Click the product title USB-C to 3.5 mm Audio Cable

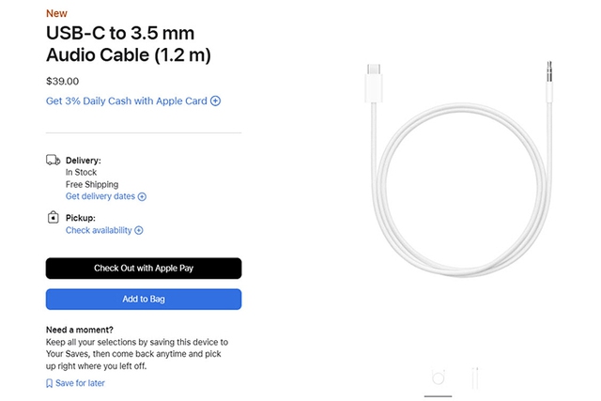pyautogui.click(x=129, y=44)
